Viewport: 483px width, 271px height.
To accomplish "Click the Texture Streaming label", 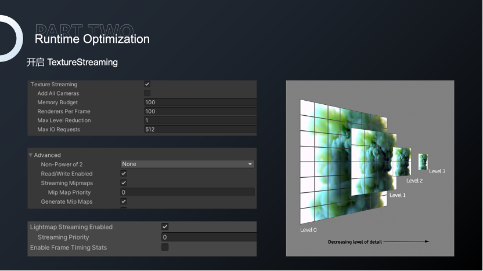I will point(54,84).
